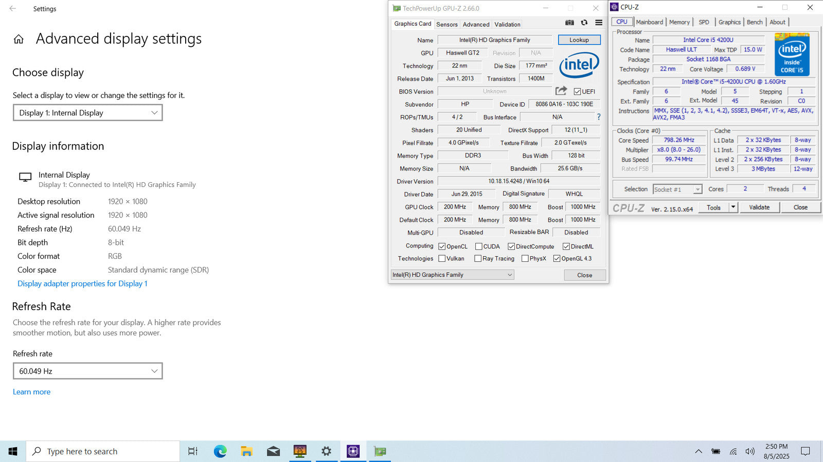Expand the CPU-Z Tools dropdown arrow
This screenshot has height=462, width=823.
pos(733,207)
